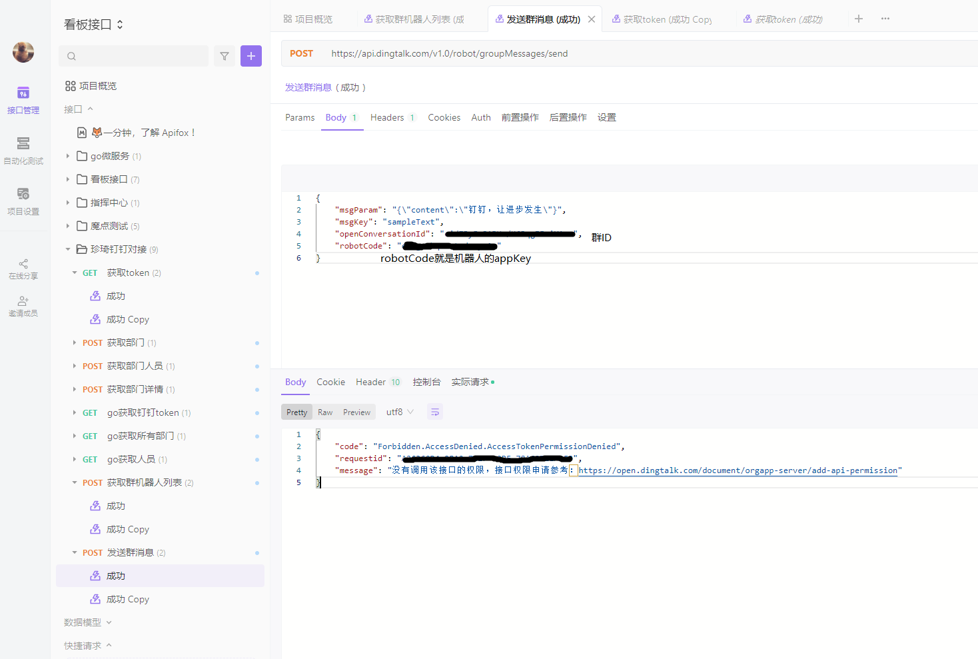
Task: Open the response Cookie tab
Action: [x=330, y=382]
